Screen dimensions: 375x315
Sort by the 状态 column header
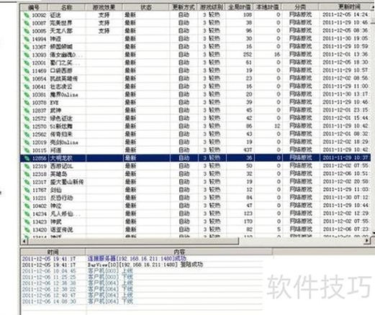click(146, 8)
